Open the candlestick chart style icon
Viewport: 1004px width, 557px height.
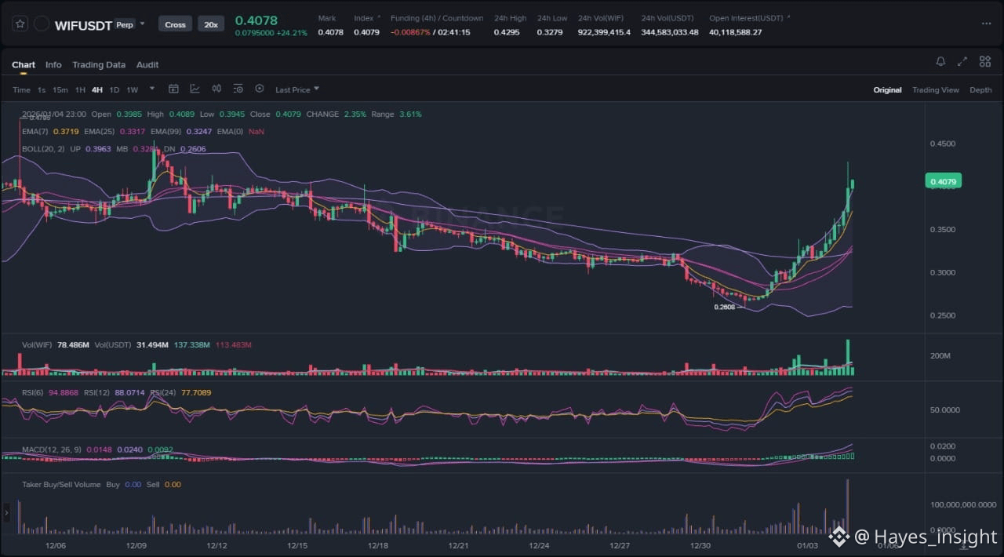pos(216,89)
